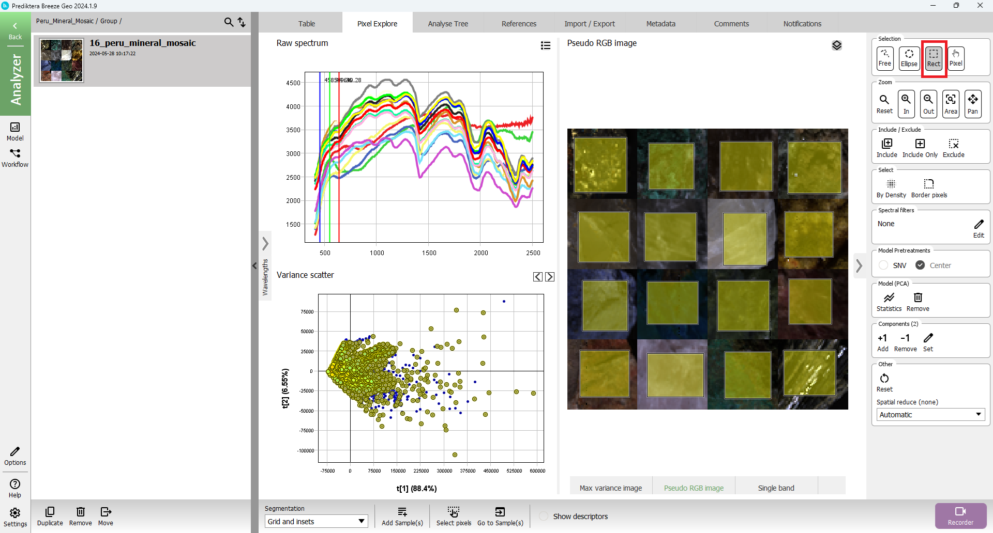Open PCA model Statistics

tap(889, 302)
